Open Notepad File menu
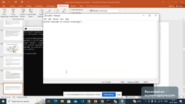The width and height of the screenshot is (185, 104). 45,19
